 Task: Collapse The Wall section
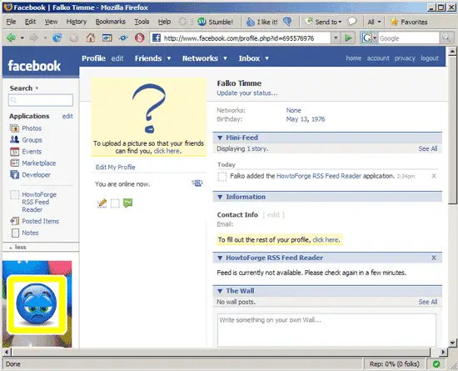[220, 291]
